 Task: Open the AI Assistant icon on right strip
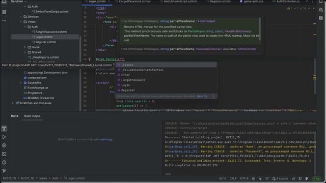click(321, 10)
